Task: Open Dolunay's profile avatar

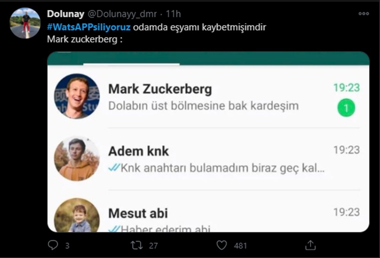Action: coord(25,23)
